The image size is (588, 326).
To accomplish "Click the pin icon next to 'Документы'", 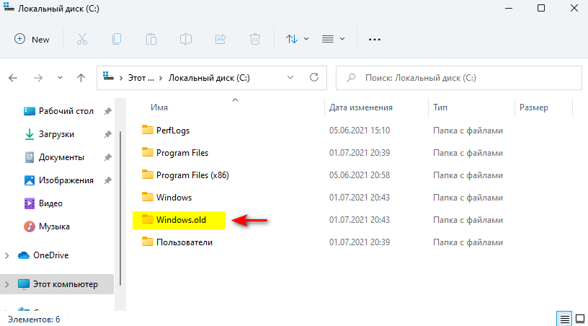I will click(107, 157).
